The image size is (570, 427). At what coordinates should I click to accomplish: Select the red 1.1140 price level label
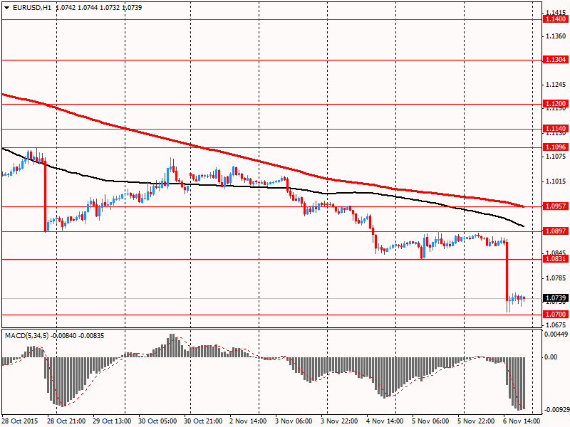pyautogui.click(x=555, y=129)
